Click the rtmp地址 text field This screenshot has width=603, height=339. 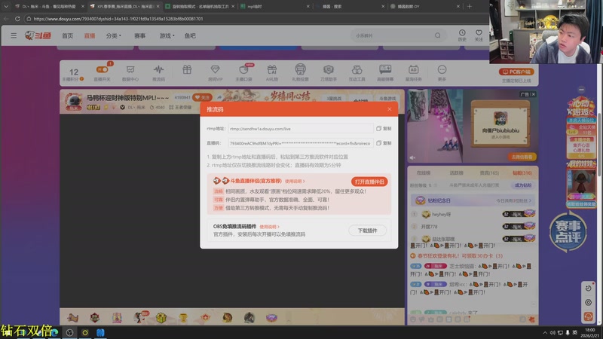click(x=300, y=129)
